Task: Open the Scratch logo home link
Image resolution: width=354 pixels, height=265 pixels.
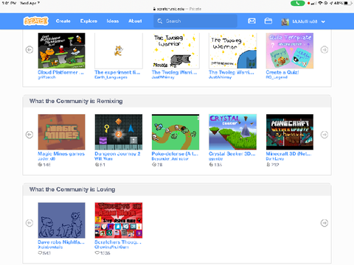Action: click(x=36, y=21)
